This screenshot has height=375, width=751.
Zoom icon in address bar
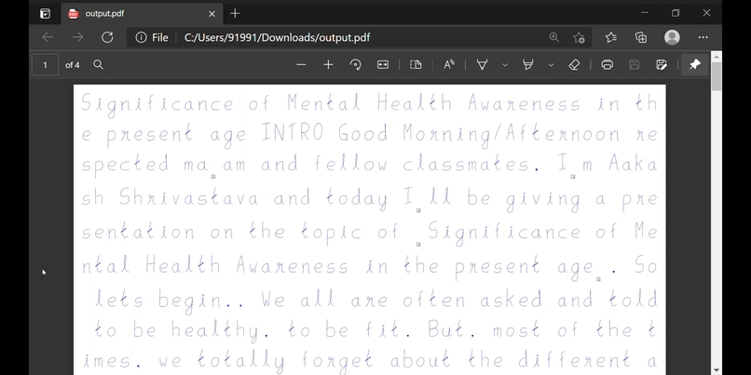pos(553,37)
